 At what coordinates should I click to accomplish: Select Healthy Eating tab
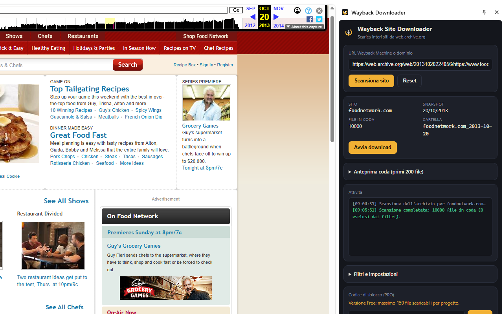[48, 48]
